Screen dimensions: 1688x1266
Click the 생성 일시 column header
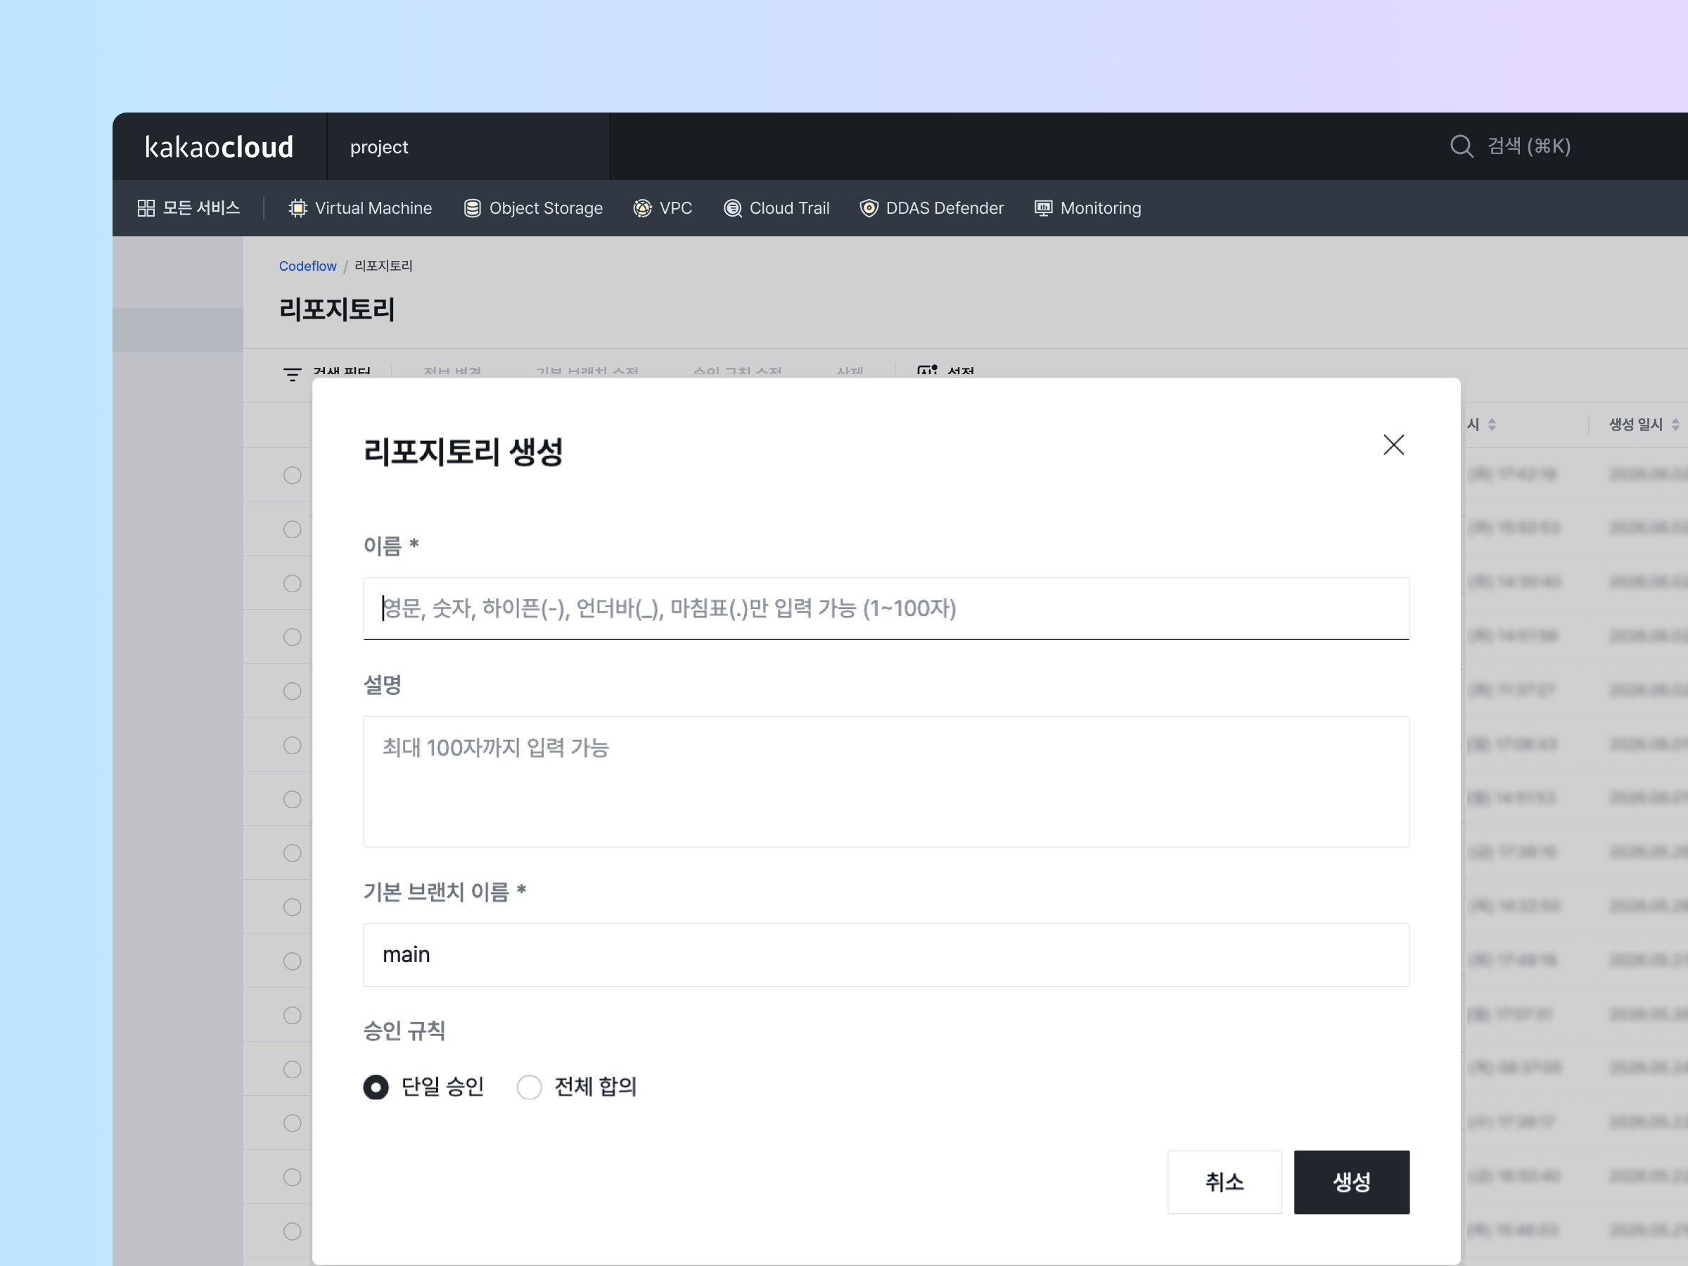tap(1635, 424)
